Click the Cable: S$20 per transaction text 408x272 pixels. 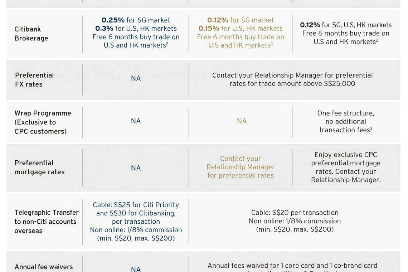coord(295,213)
